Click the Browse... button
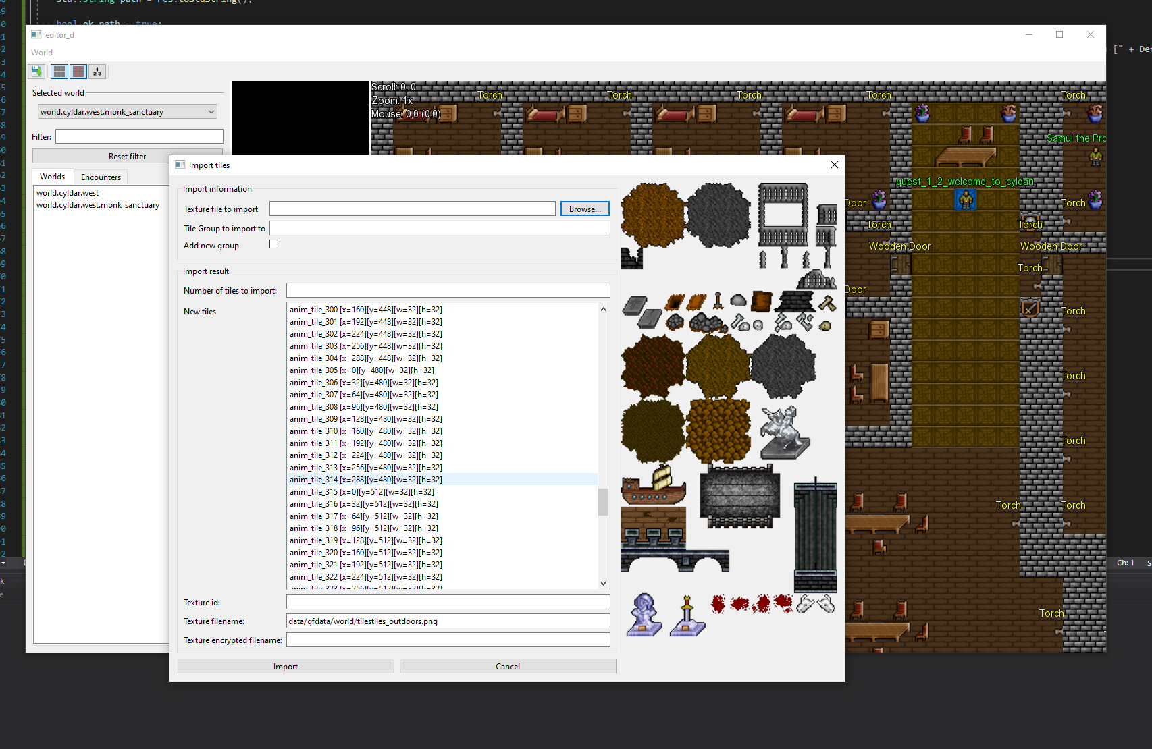This screenshot has height=749, width=1152. click(x=585, y=209)
